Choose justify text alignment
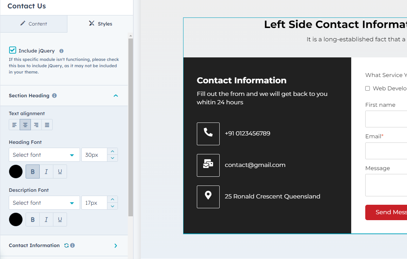The width and height of the screenshot is (407, 259). pos(47,125)
